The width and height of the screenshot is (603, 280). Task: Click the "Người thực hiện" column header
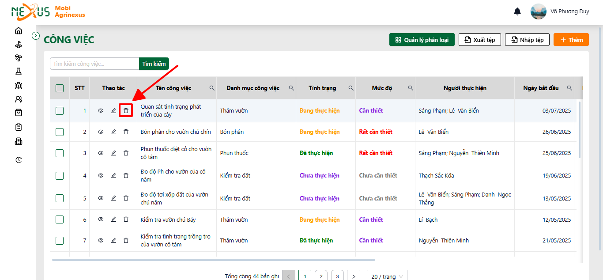465,88
